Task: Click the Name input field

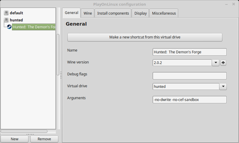Action: click(x=189, y=52)
